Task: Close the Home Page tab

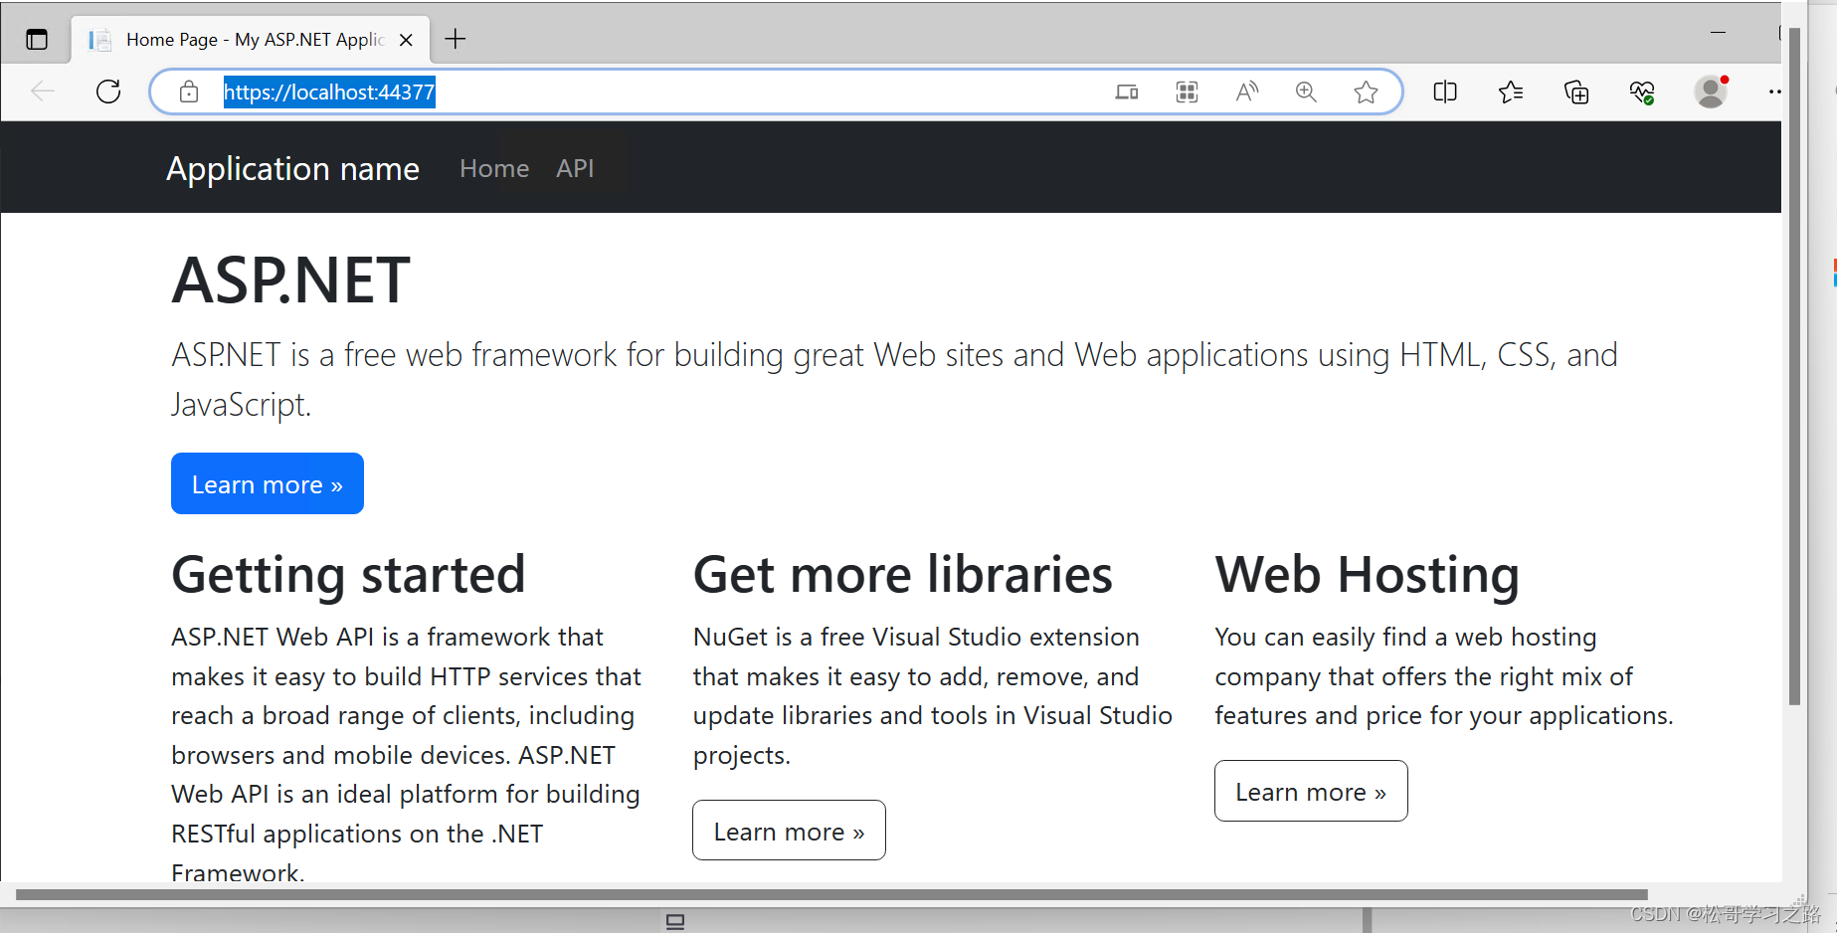Action: [x=406, y=40]
